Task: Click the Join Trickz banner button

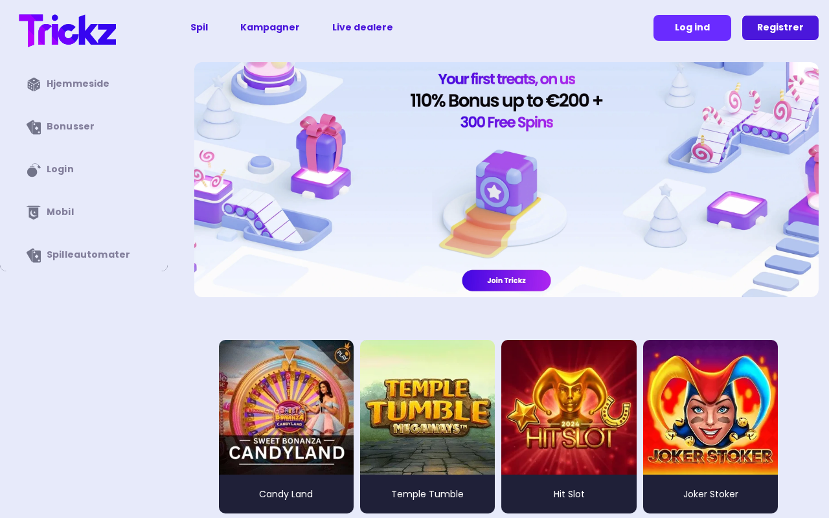Action: pyautogui.click(x=506, y=280)
